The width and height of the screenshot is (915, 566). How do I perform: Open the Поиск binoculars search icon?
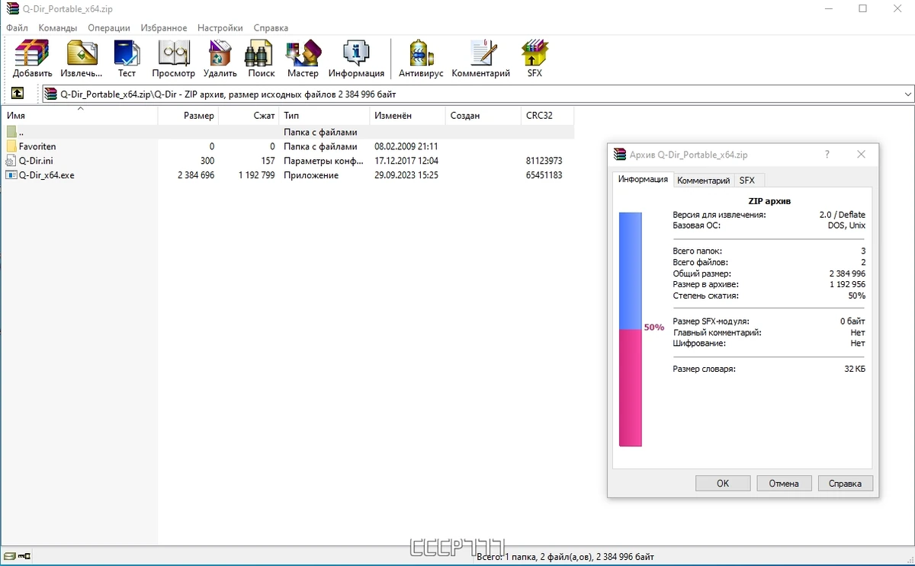coord(261,59)
